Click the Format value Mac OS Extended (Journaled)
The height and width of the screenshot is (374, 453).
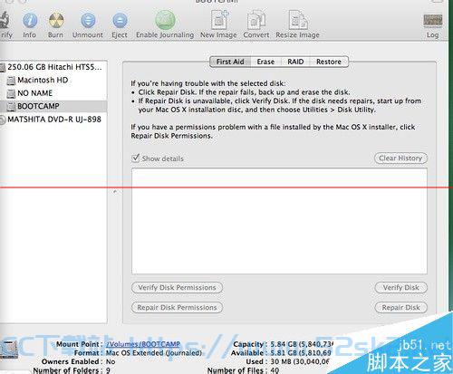(154, 353)
